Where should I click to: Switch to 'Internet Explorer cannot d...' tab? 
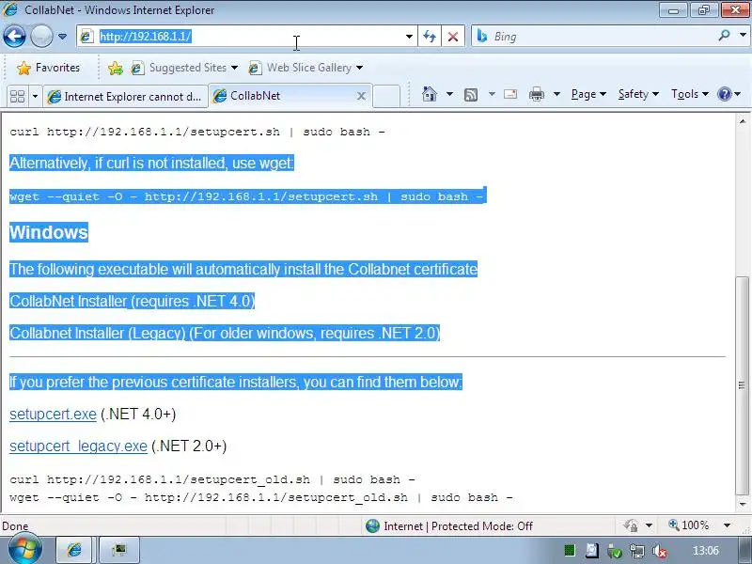click(x=125, y=97)
